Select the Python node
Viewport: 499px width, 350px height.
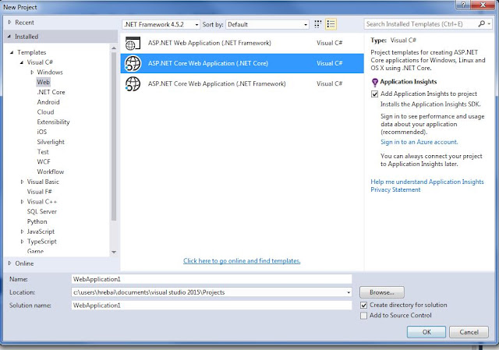click(37, 222)
